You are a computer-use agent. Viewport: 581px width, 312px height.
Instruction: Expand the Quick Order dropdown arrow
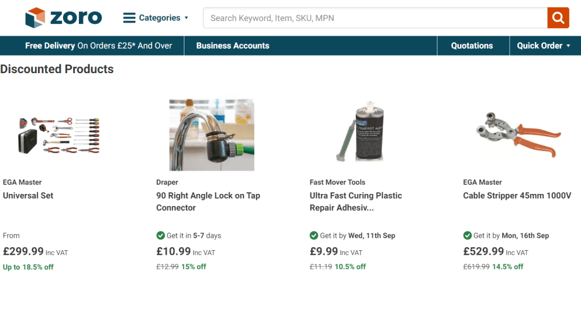(x=569, y=46)
